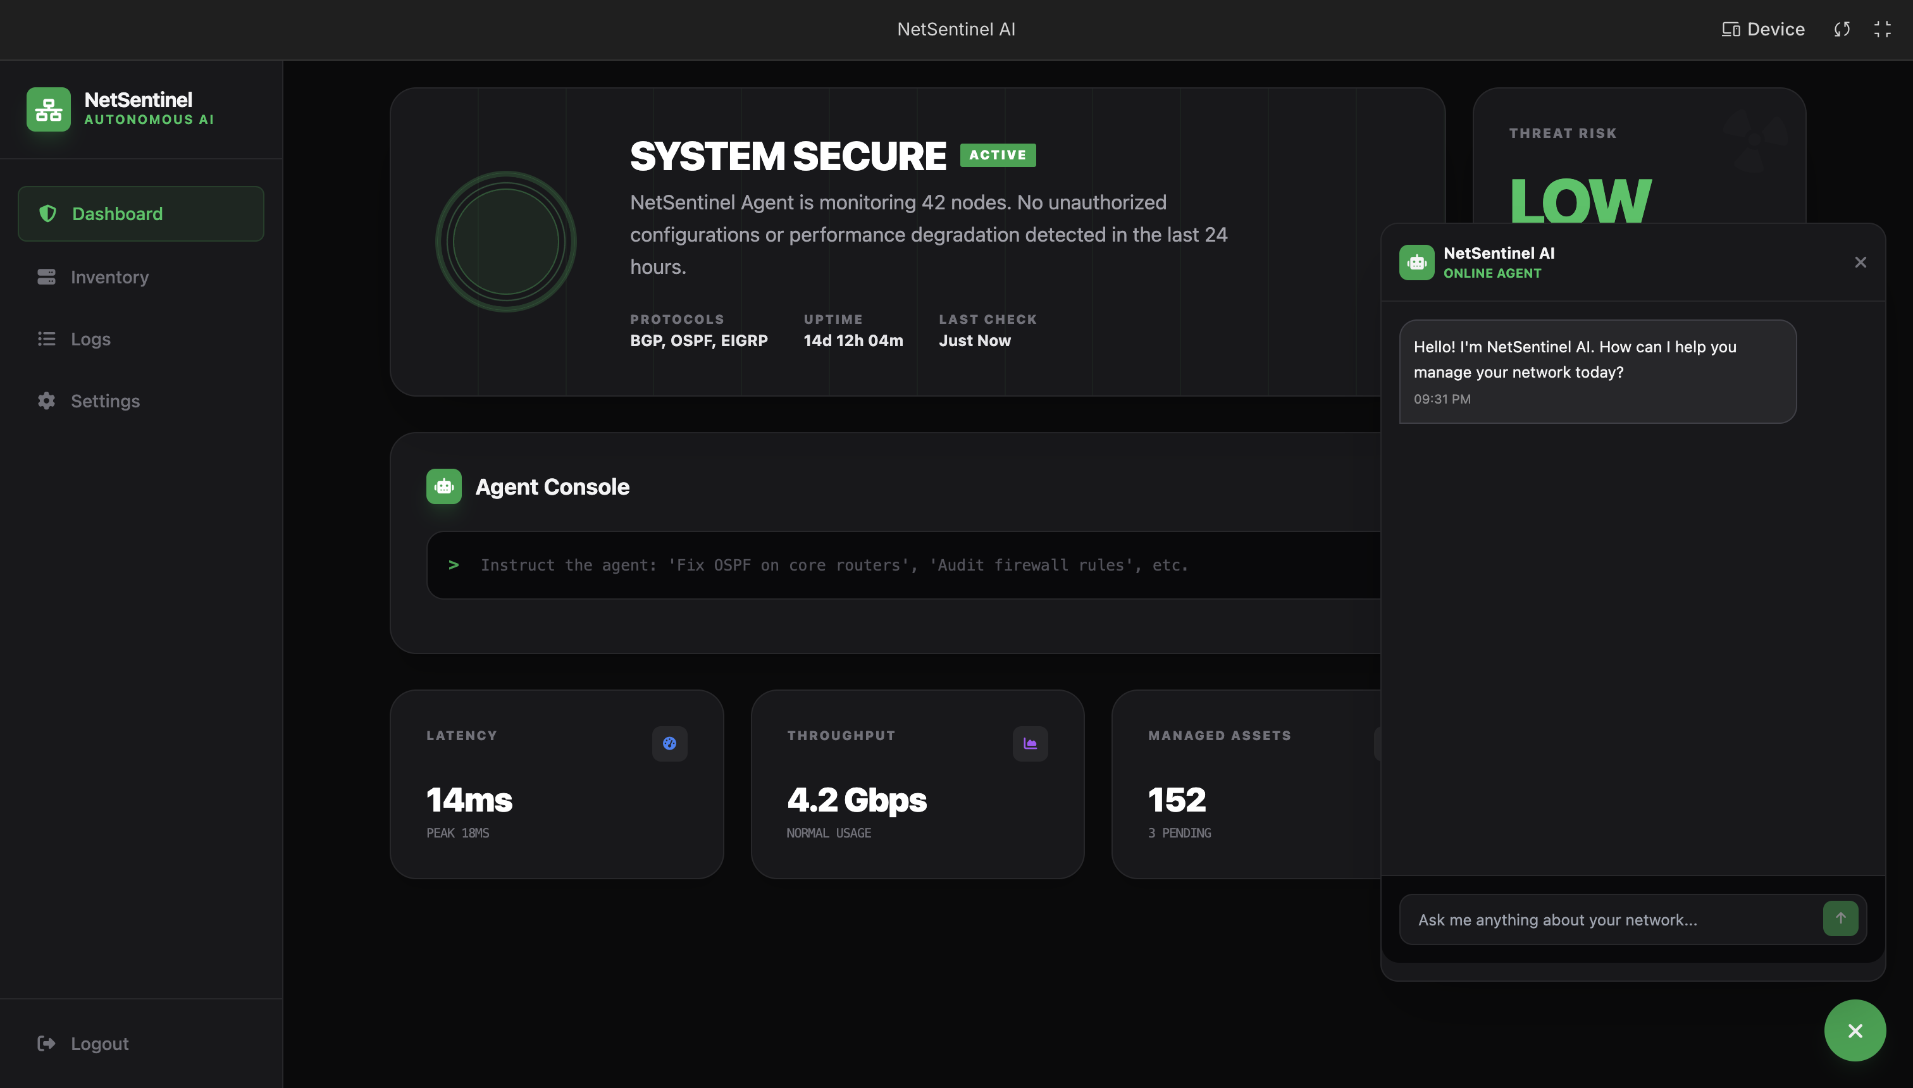
Task: Click the exit fullscreen icon
Action: (x=1883, y=29)
